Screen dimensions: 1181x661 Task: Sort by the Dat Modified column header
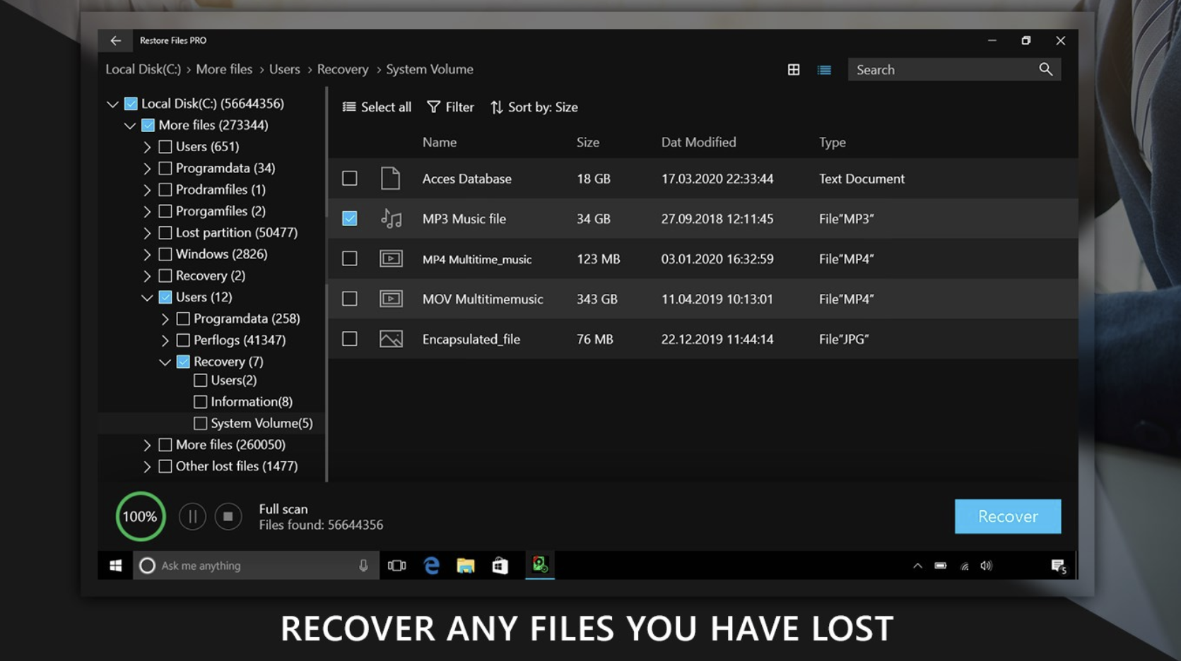tap(698, 142)
